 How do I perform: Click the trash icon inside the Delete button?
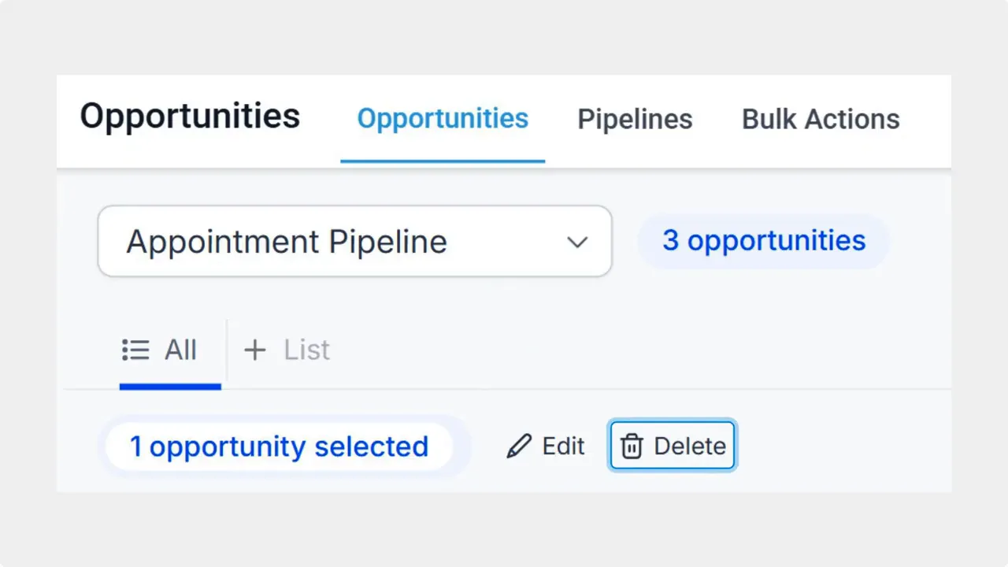point(632,446)
